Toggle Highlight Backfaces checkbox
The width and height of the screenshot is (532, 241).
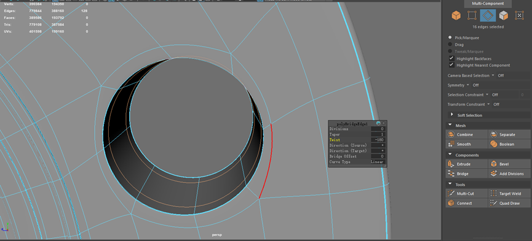[451, 58]
